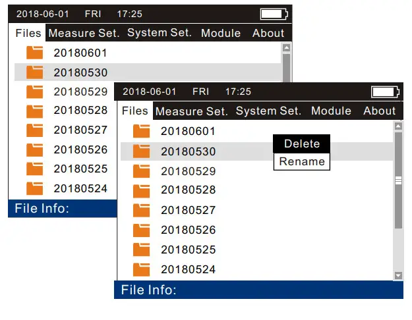
Task: Open the About tab in front window
Action: pyautogui.click(x=379, y=111)
